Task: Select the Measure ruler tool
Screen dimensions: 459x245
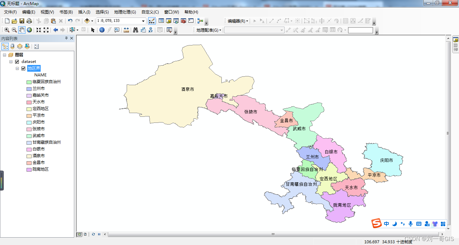Action: point(126,30)
